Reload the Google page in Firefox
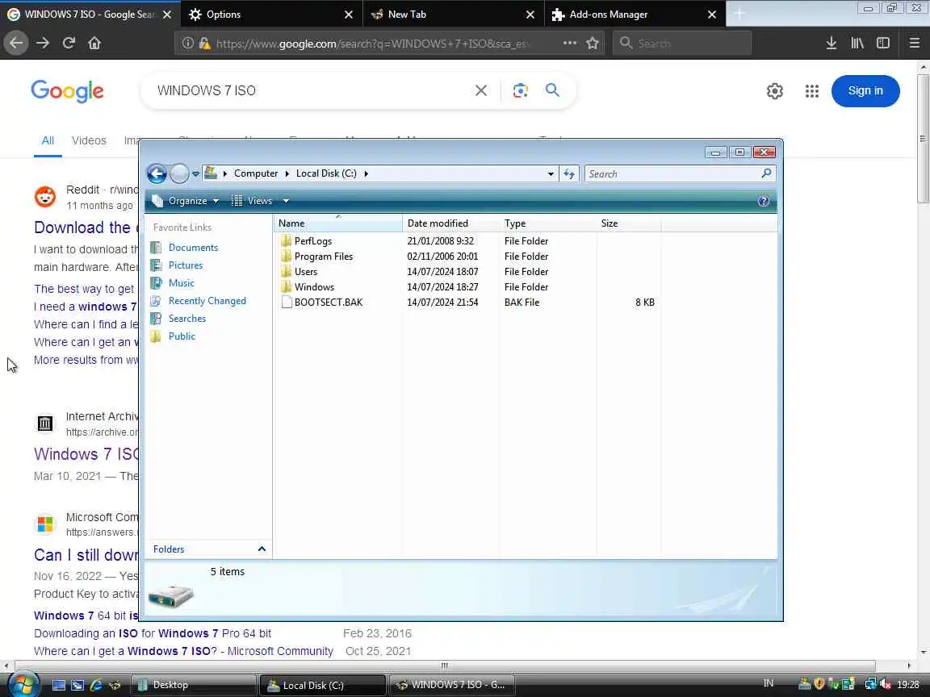Image resolution: width=930 pixels, height=697 pixels. point(69,43)
